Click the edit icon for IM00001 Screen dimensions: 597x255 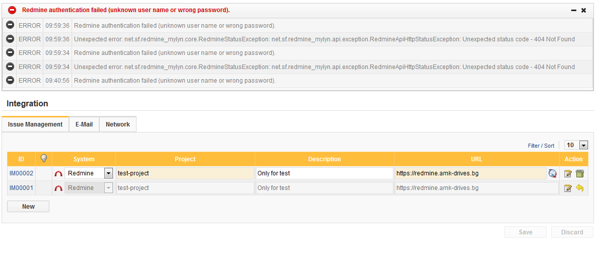coord(568,188)
